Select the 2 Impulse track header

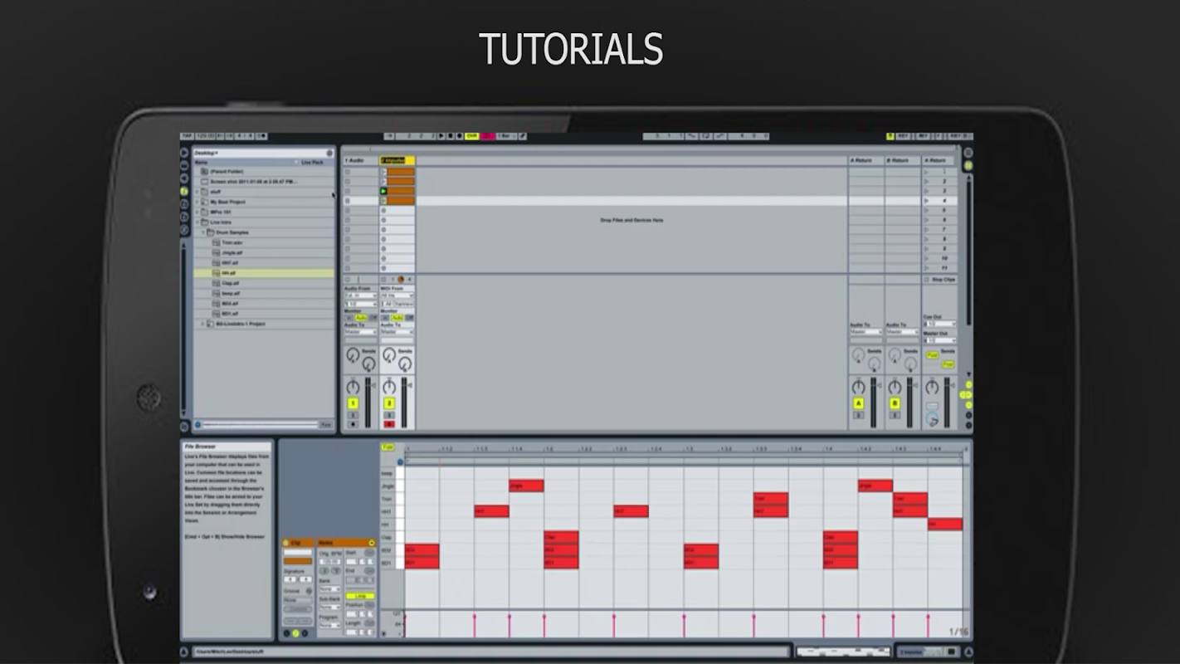point(397,160)
